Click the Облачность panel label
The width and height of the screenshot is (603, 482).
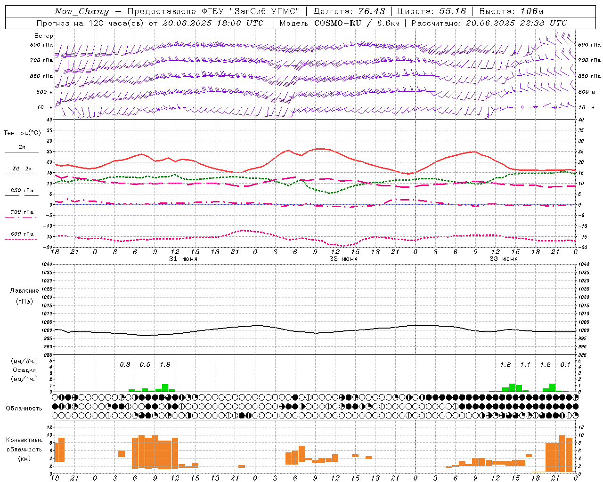pos(24,408)
